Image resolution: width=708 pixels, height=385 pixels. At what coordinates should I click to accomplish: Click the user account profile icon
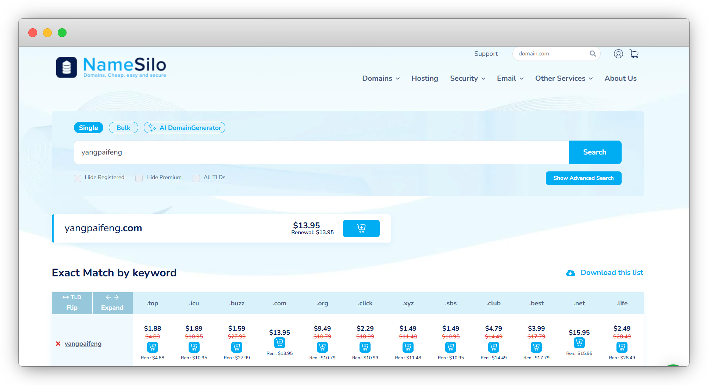point(618,54)
